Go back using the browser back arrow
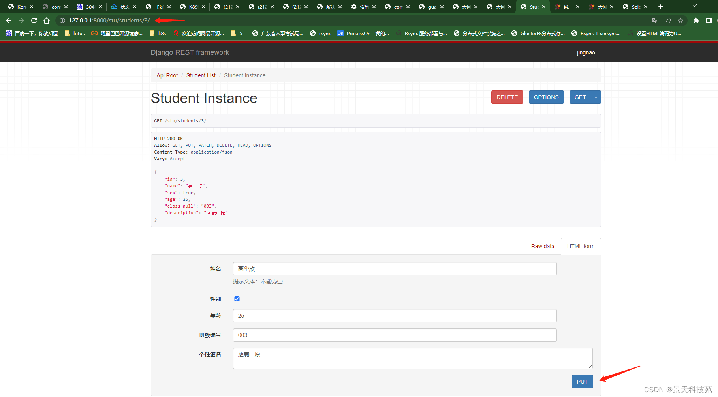 [x=9, y=21]
